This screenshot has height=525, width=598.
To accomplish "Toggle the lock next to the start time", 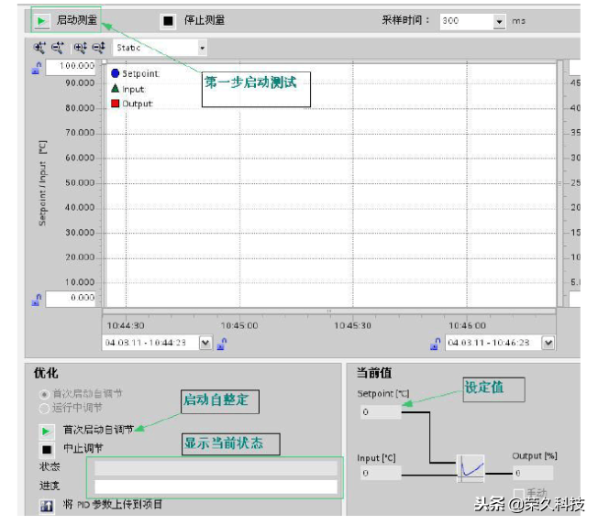I will pos(222,343).
